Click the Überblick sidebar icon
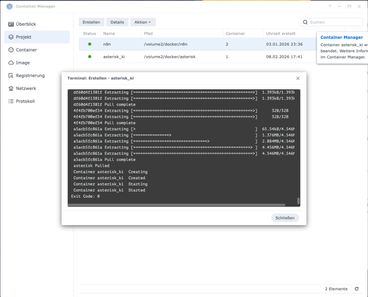The image size is (368, 297). tap(11, 24)
